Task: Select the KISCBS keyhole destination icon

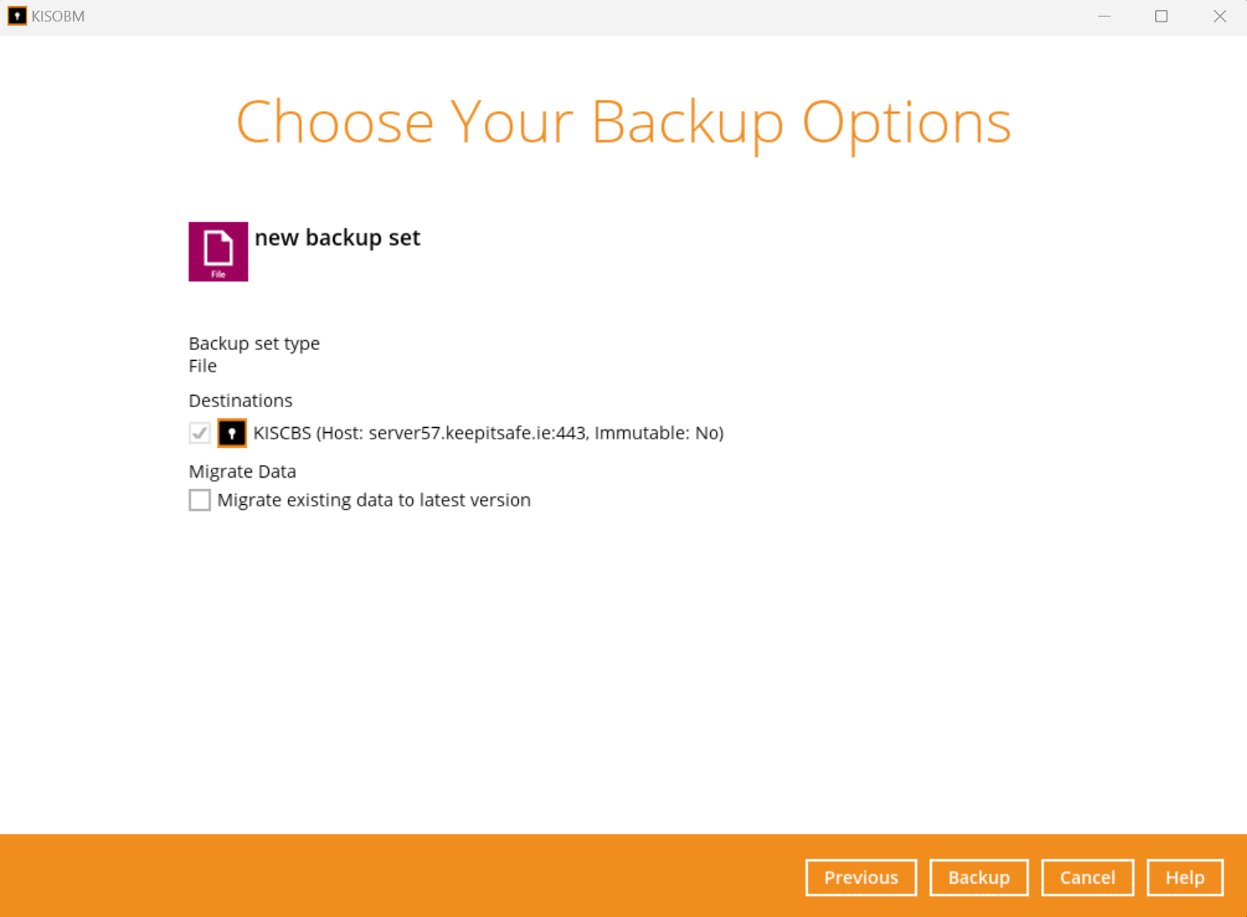Action: tap(232, 433)
